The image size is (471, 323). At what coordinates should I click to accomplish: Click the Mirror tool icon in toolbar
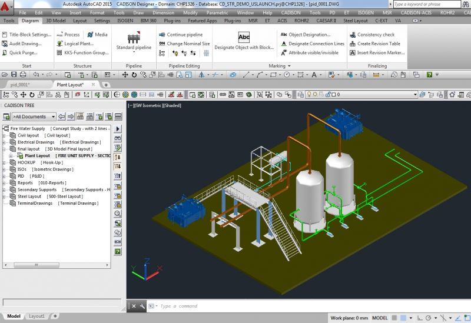201,75
